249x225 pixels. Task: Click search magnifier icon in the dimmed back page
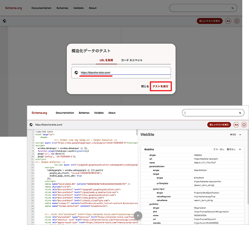pos(233,8)
